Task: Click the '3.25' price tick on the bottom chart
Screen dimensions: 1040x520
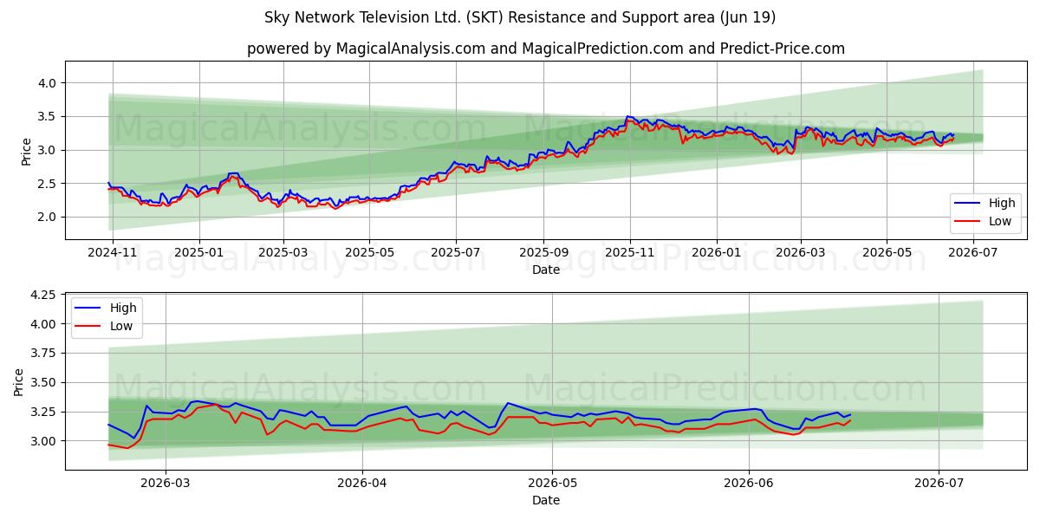Action: click(45, 412)
